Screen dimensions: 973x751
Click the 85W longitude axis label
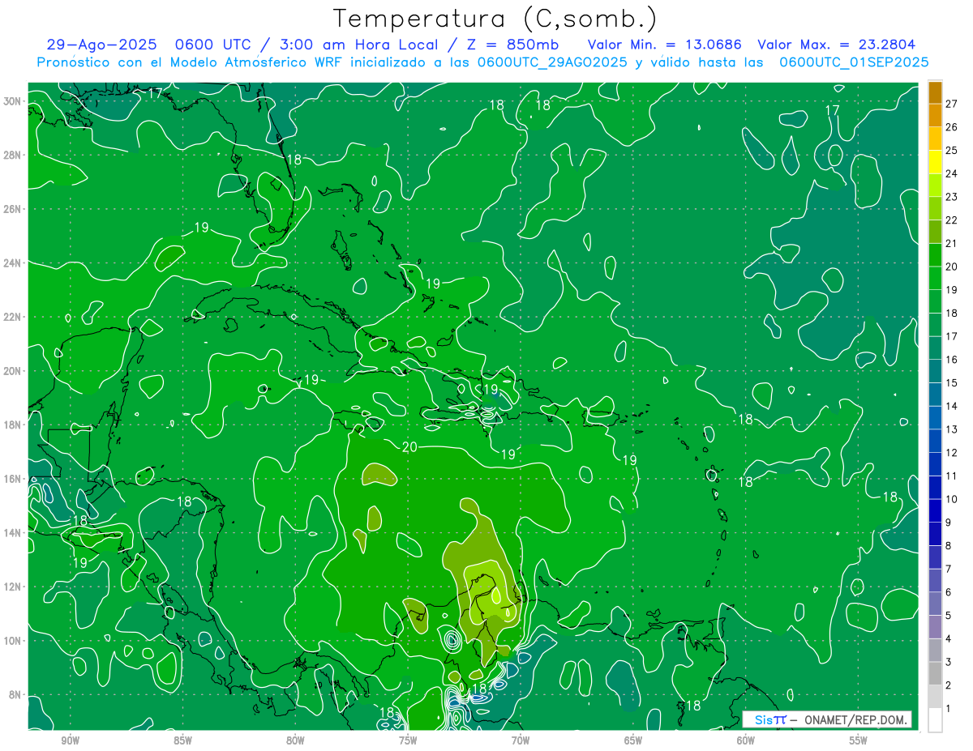click(x=182, y=740)
